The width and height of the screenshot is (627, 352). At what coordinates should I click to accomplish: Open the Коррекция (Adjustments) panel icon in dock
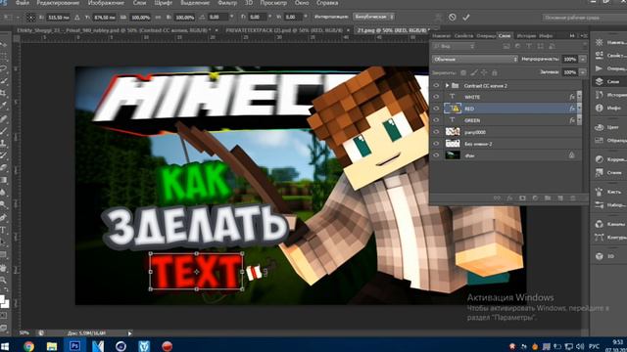coord(599,158)
